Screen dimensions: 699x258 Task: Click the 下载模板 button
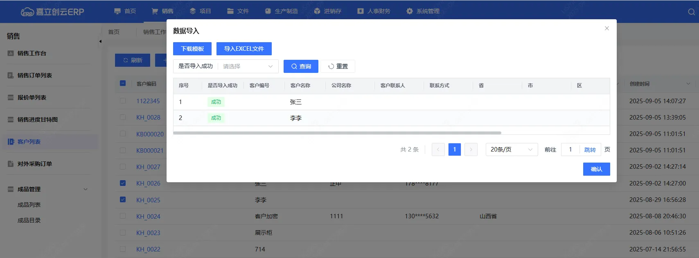(x=192, y=49)
